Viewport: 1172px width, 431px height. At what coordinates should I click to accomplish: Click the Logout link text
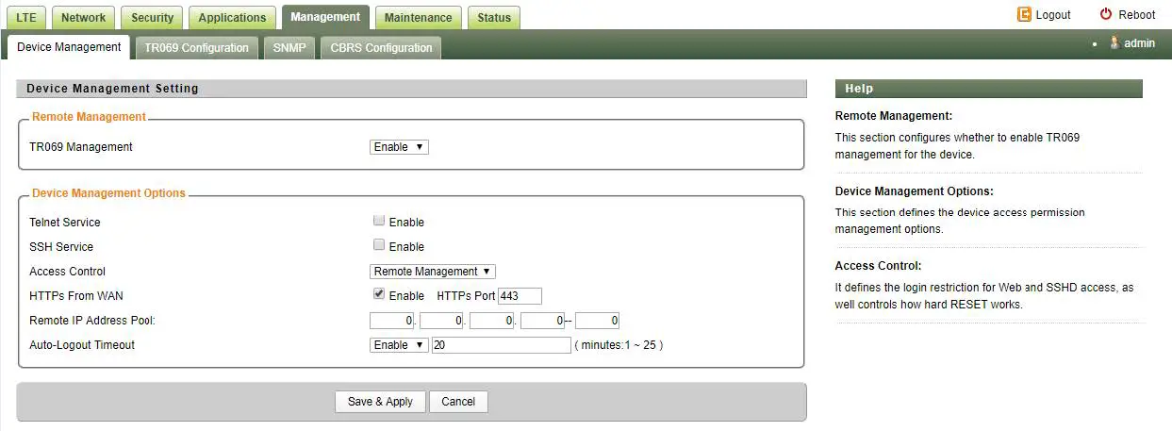tap(1053, 15)
